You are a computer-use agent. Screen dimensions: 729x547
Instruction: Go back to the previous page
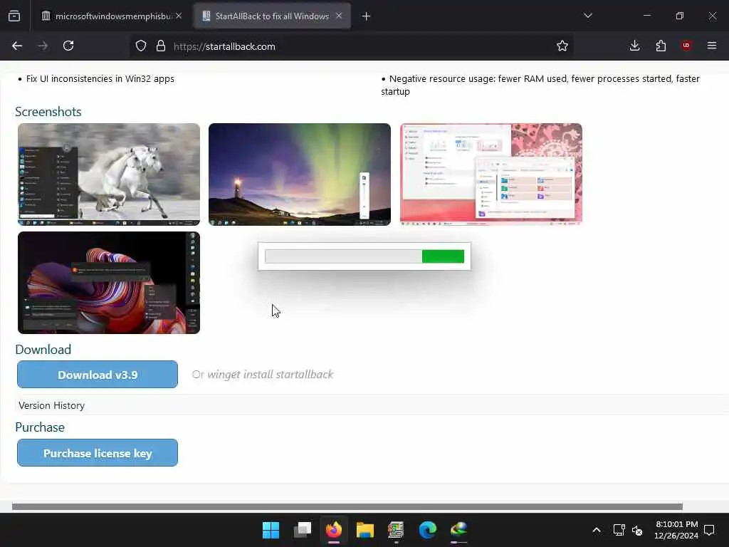click(17, 46)
